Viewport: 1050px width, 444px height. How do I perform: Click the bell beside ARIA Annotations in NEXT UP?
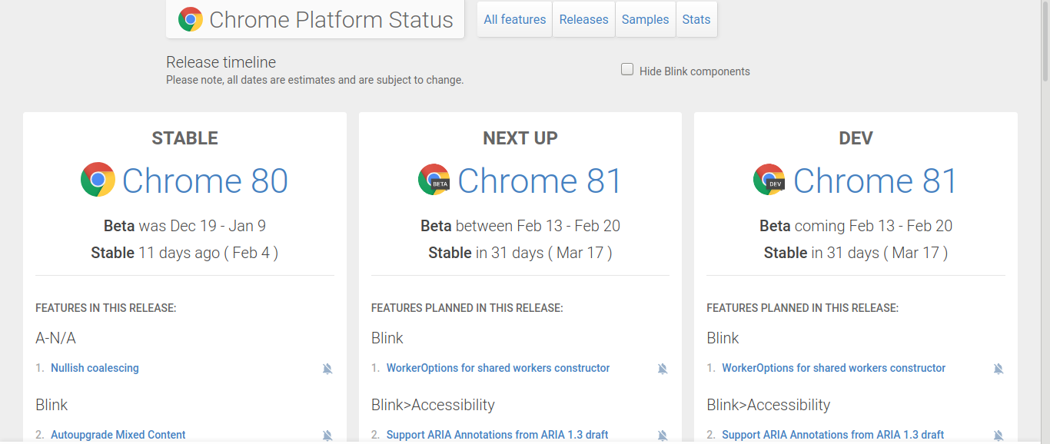(663, 435)
